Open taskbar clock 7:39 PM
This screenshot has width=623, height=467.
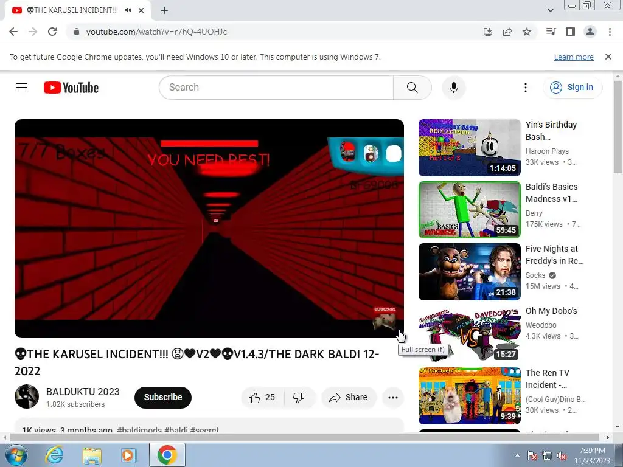592,455
